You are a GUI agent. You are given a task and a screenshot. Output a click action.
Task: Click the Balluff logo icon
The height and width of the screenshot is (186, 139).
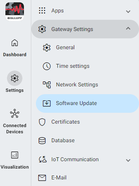(15, 12)
